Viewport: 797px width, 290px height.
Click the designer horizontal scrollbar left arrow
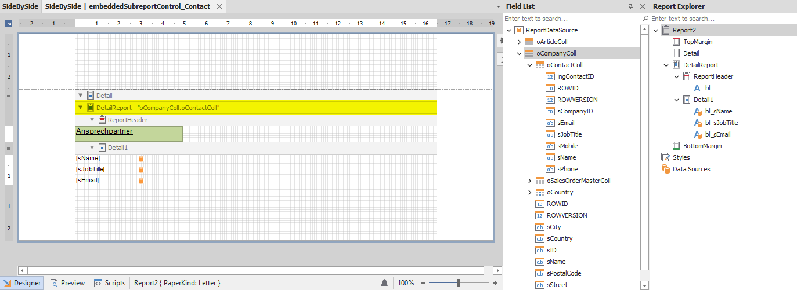tap(23, 270)
